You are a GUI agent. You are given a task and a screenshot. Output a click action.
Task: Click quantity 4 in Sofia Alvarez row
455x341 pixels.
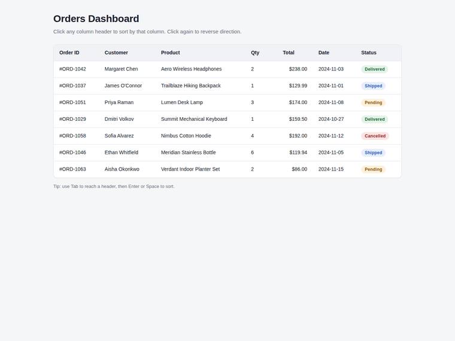pyautogui.click(x=253, y=136)
